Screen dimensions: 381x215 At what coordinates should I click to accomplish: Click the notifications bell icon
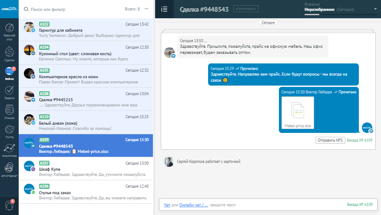click(x=9, y=205)
